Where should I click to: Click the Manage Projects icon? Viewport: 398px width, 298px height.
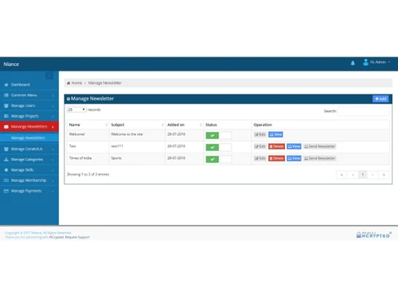6,116
